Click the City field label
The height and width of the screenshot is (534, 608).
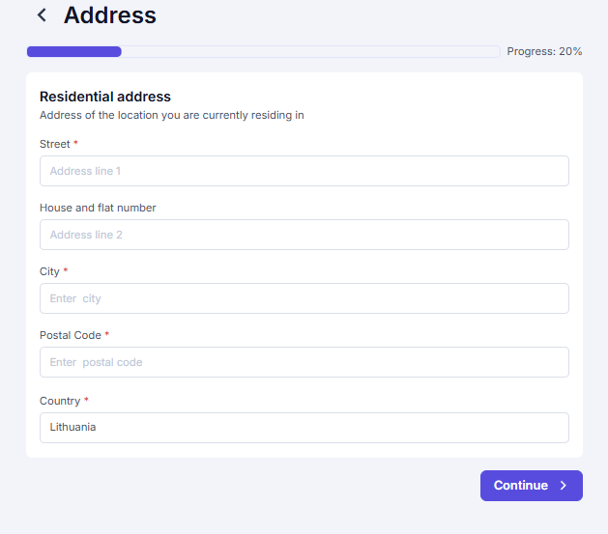49,271
